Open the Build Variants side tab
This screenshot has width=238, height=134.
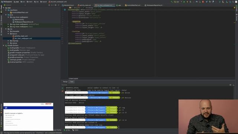click(x=1, y=122)
